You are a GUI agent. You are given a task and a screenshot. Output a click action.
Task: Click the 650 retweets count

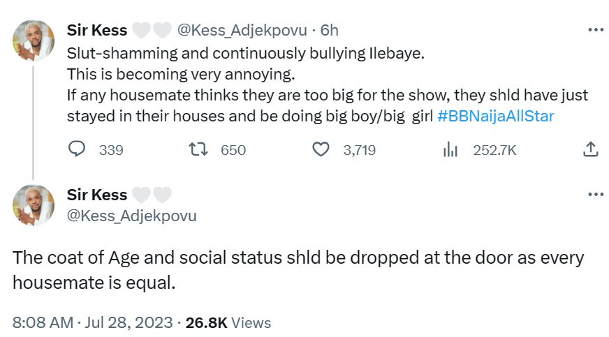point(233,149)
